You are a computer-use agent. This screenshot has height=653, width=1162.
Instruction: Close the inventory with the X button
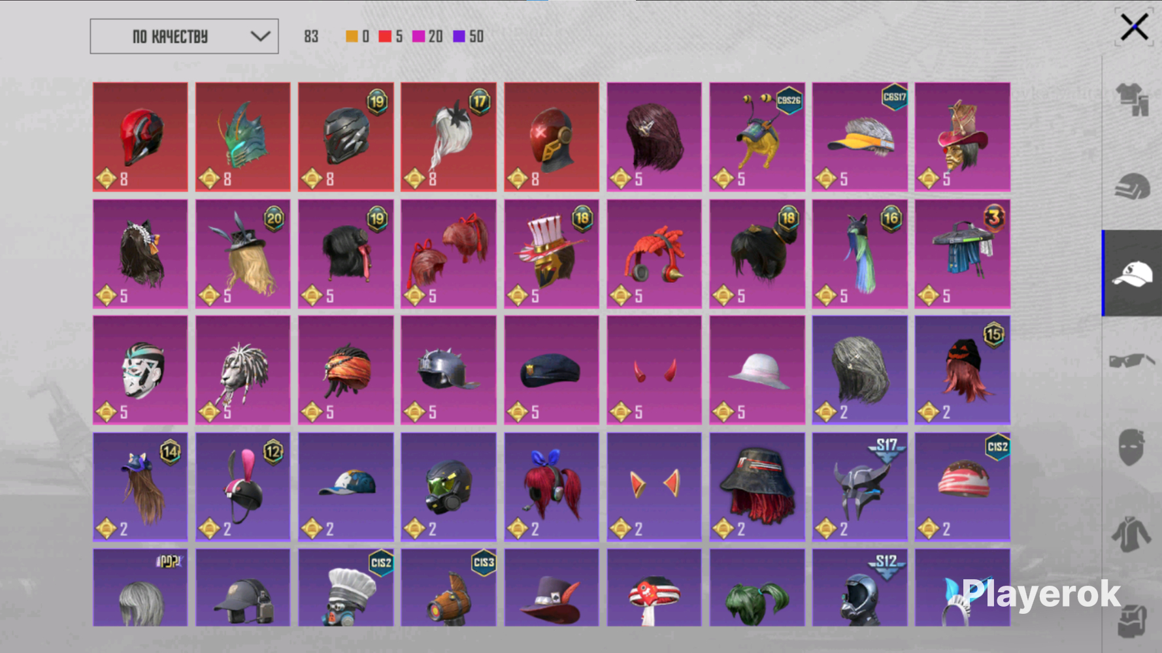pyautogui.click(x=1134, y=27)
